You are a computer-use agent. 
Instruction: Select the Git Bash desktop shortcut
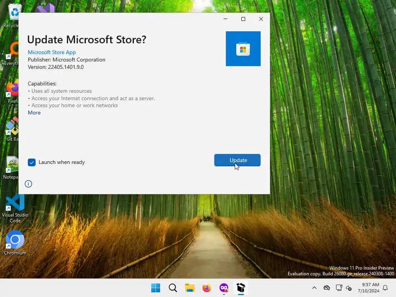(12, 129)
